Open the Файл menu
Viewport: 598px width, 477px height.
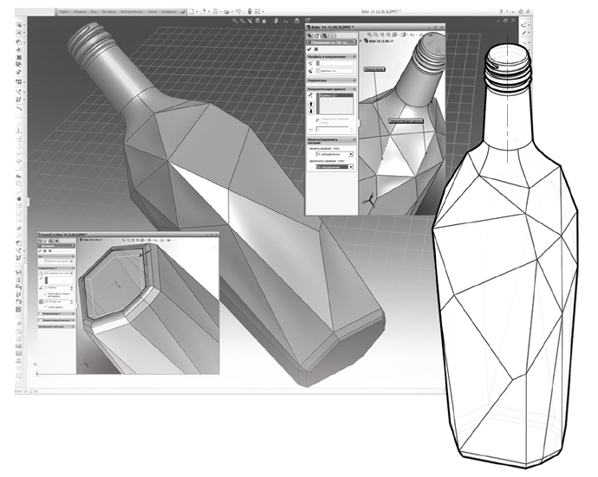(64, 12)
